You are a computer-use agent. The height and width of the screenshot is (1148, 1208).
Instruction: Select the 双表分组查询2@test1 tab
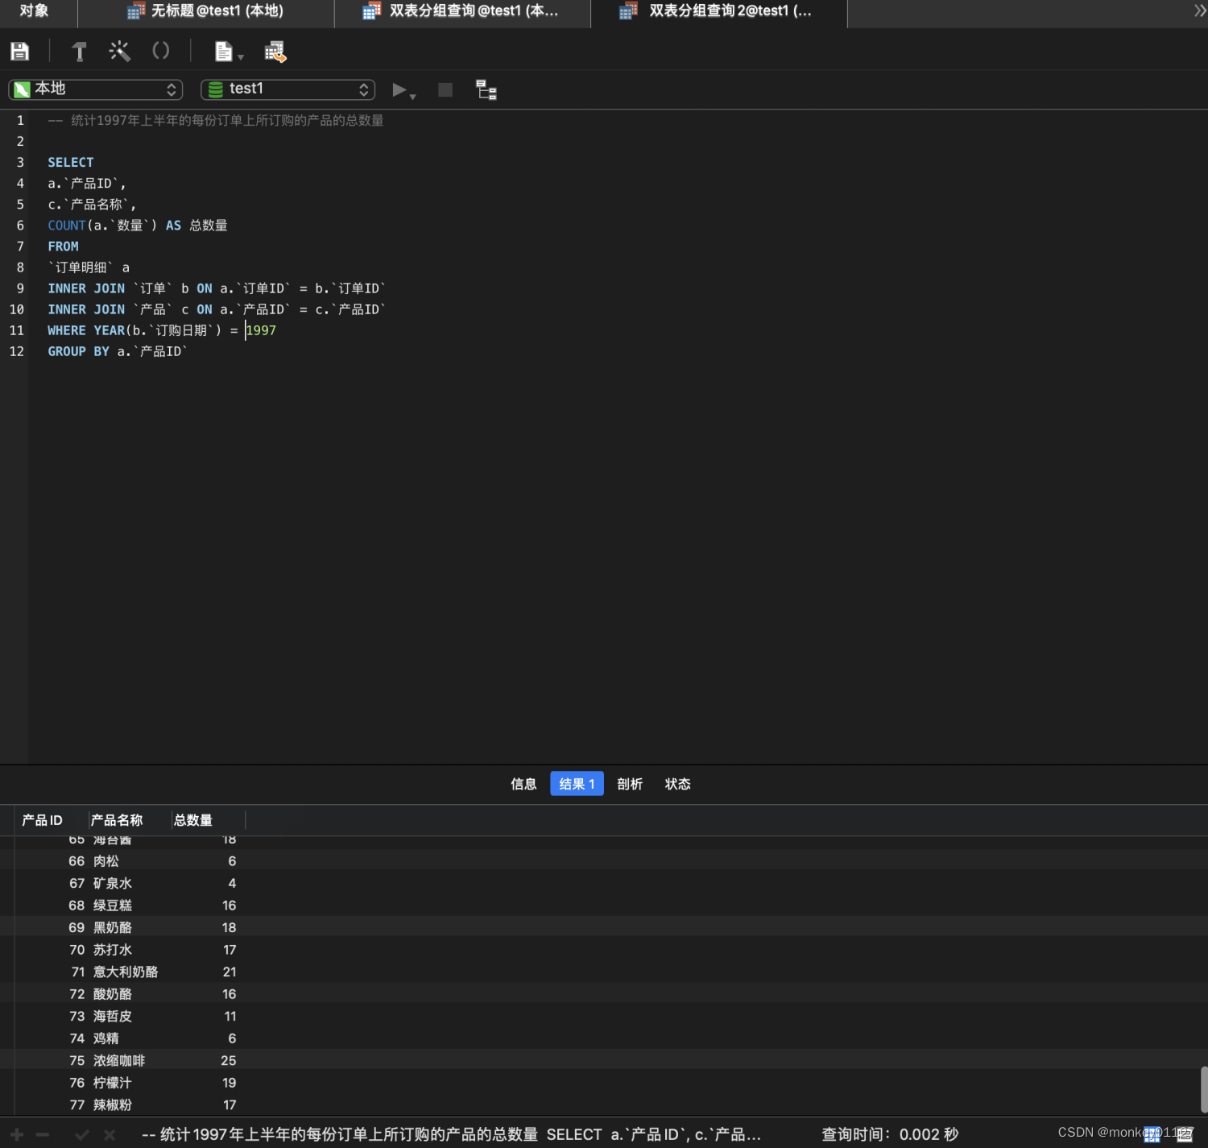719,11
